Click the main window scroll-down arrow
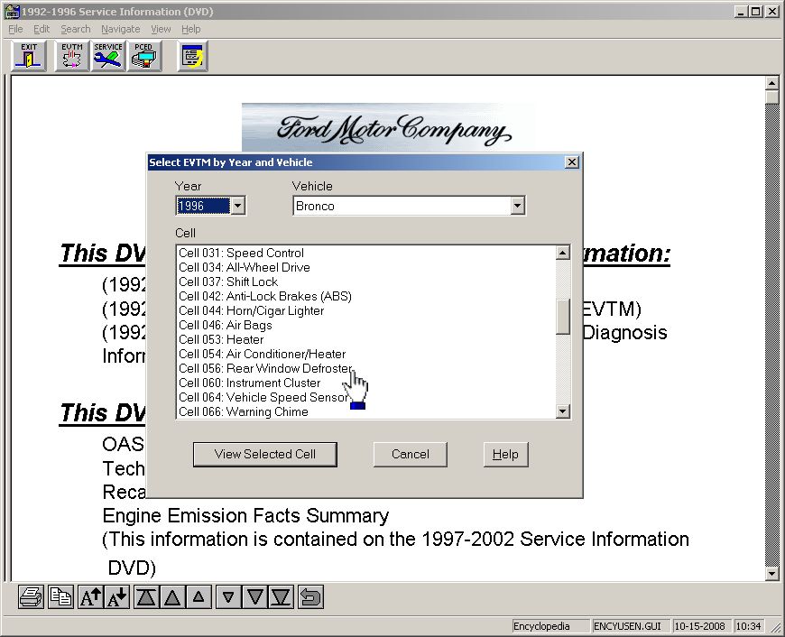Viewport: 785px width, 637px height. point(772,574)
